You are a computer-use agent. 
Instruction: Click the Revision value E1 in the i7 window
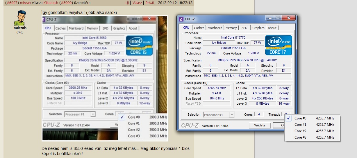tap(283, 71)
